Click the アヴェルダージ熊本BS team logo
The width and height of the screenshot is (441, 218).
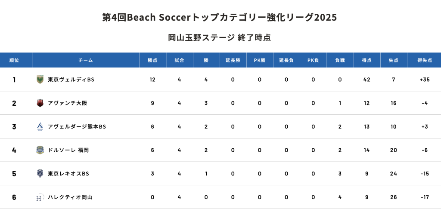40,126
